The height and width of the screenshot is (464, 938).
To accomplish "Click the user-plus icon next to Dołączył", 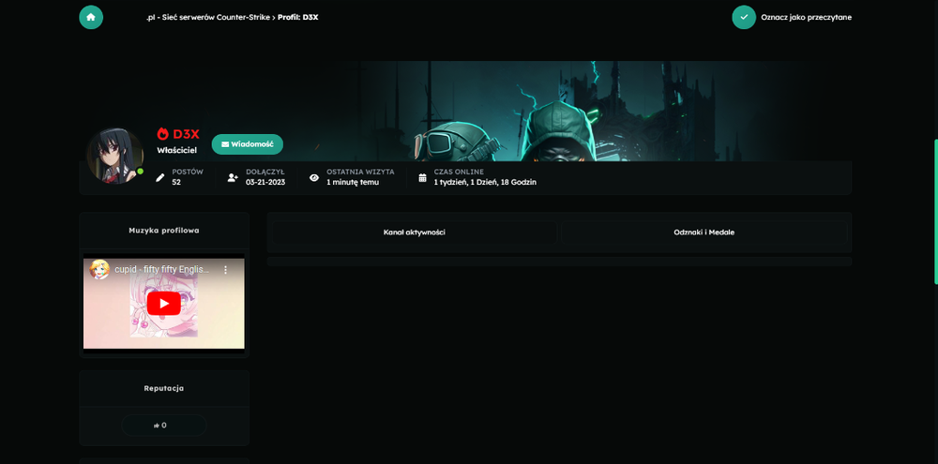I will point(233,177).
